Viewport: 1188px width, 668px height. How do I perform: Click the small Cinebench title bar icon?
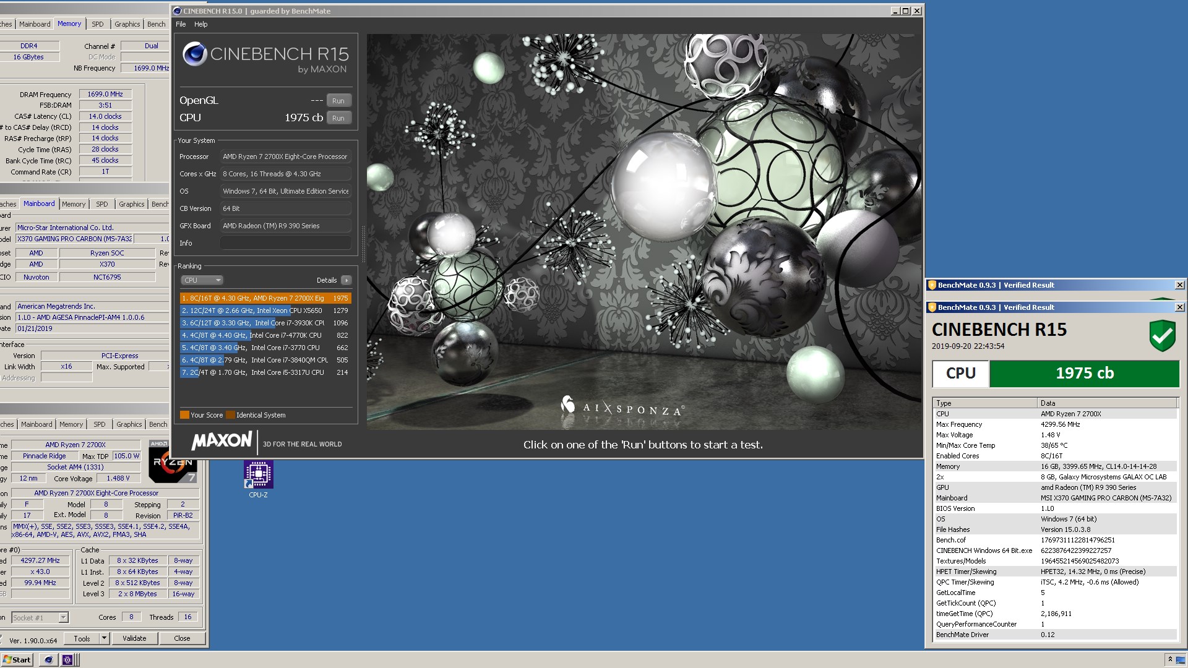(178, 11)
